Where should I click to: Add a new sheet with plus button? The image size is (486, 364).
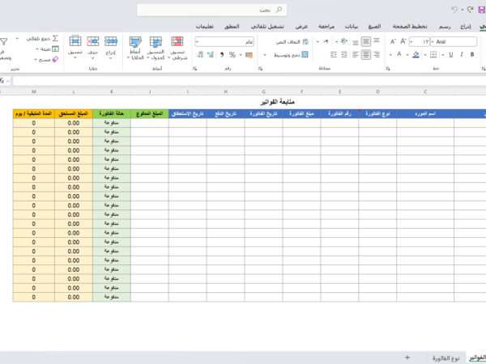[407, 357]
